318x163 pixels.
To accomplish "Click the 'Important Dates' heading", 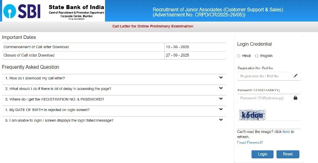I will click(19, 38).
